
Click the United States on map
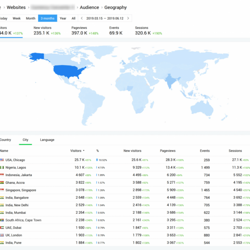pos(67,71)
